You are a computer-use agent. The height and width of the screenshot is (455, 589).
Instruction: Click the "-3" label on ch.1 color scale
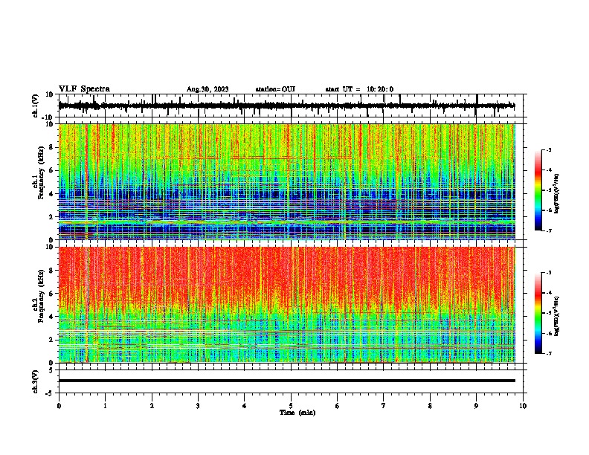(549, 150)
